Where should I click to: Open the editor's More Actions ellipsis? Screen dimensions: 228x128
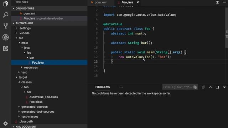click(224, 2)
